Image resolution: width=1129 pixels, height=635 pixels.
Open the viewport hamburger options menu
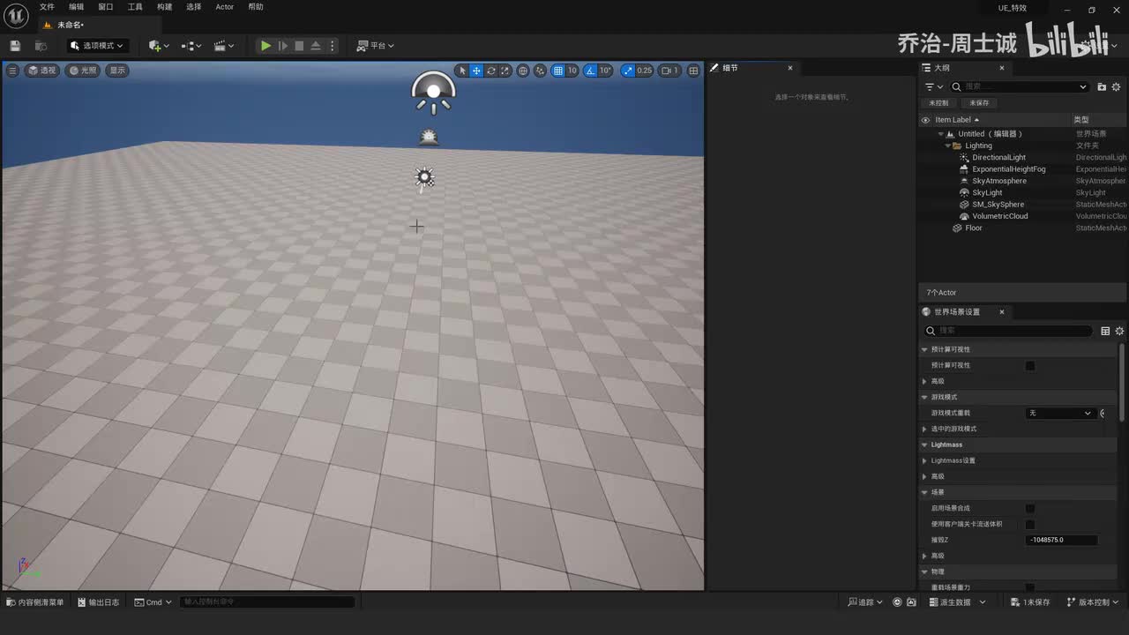12,71
